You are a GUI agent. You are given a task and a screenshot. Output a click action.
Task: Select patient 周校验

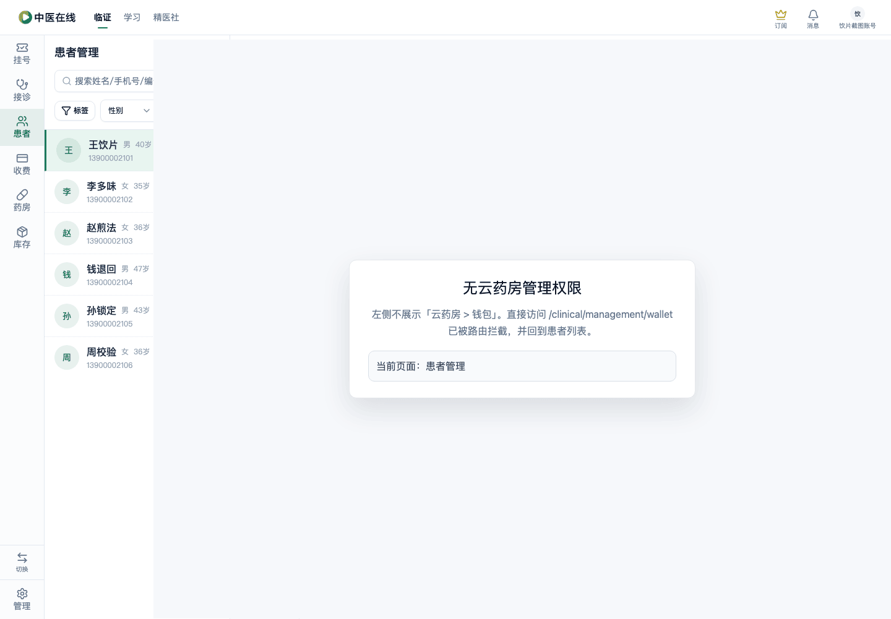(99, 357)
